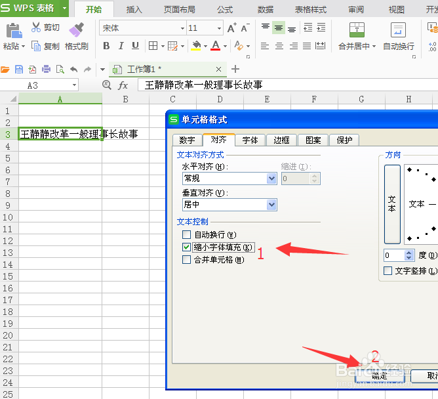Expand the 合并居中 dropdown arrow

click(374, 46)
